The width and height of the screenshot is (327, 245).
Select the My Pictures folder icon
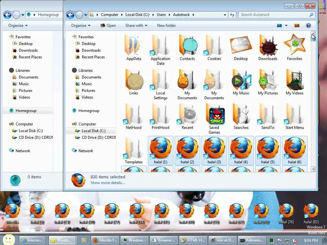268,82
